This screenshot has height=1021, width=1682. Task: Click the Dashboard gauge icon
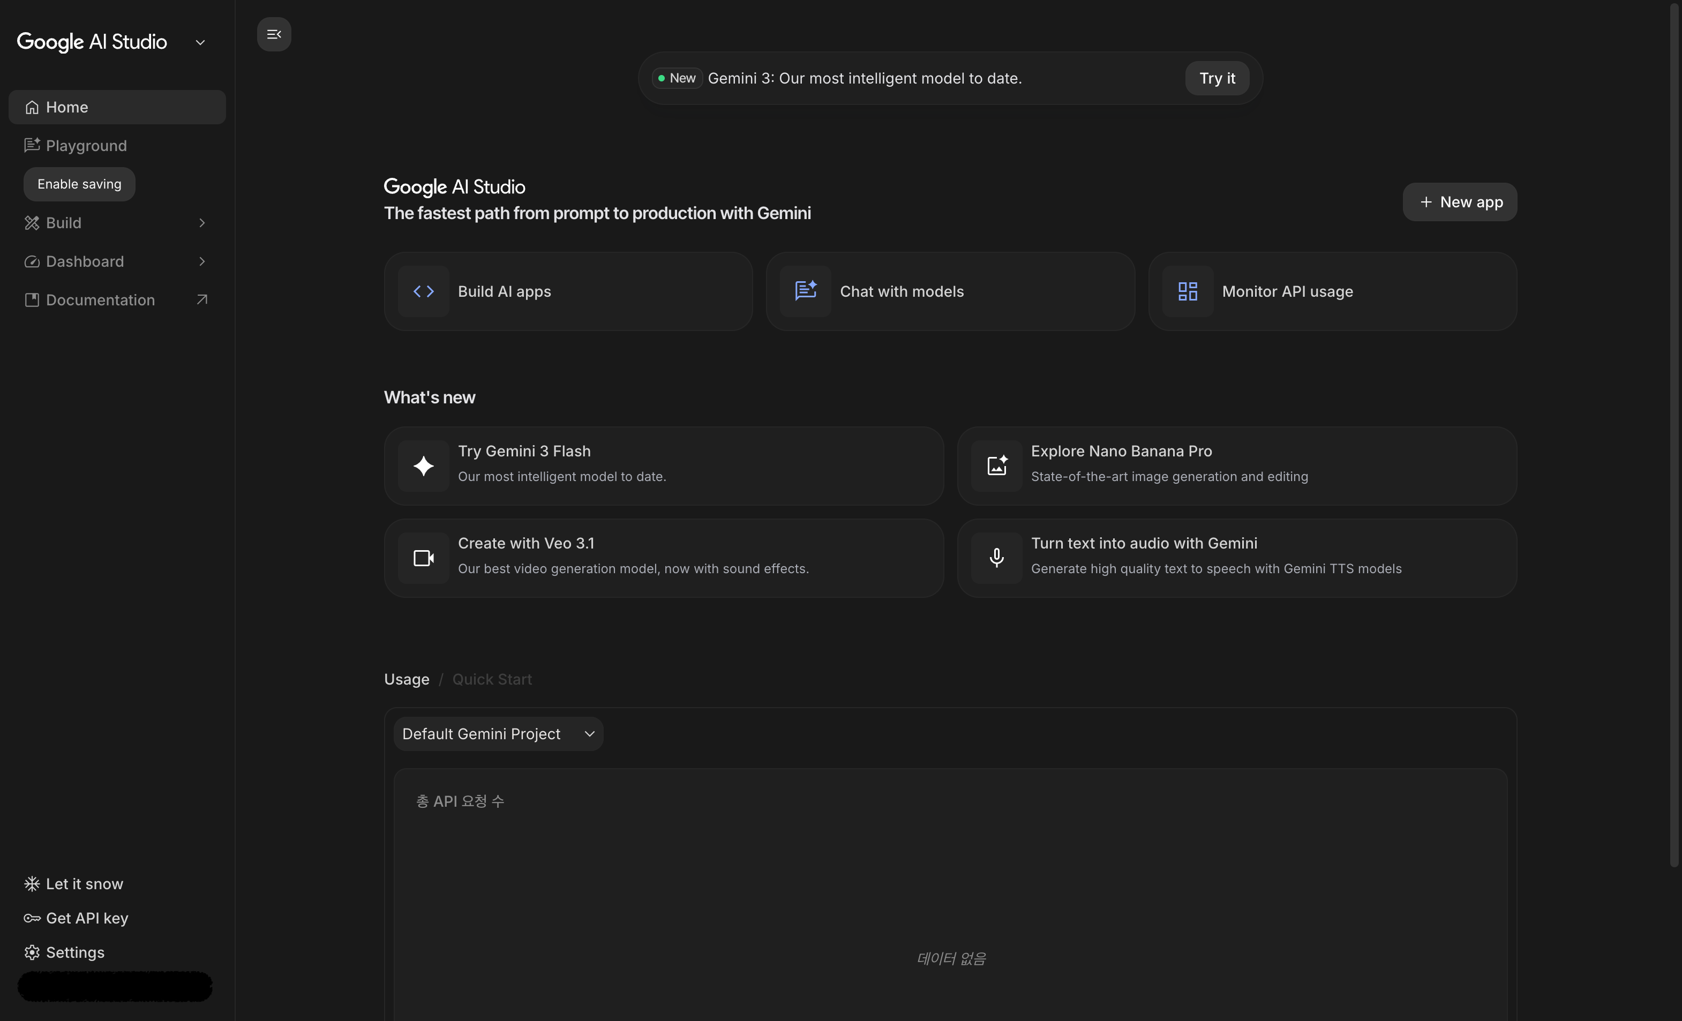(x=32, y=261)
